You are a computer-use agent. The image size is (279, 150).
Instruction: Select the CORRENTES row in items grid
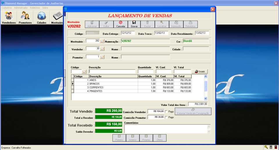[113, 87]
